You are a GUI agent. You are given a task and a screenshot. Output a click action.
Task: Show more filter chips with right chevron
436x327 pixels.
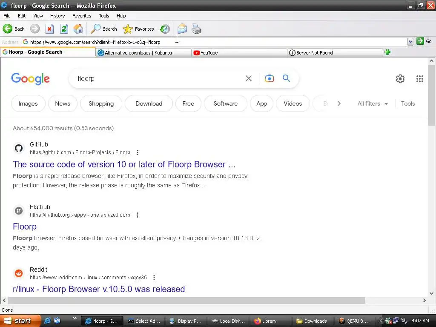click(x=338, y=103)
